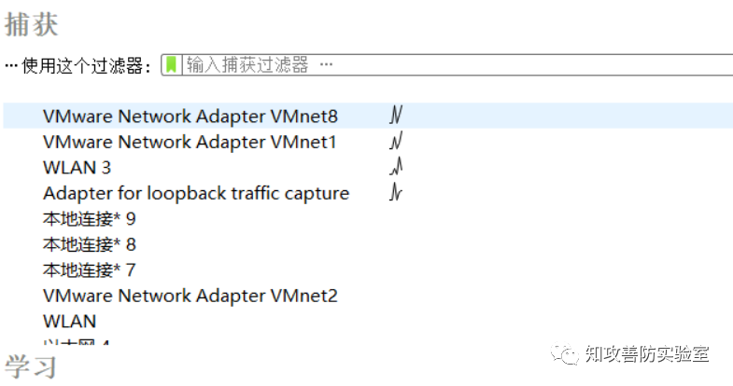Click the partially visible last interface row
Viewport: 733px width, 386px height.
click(x=77, y=342)
